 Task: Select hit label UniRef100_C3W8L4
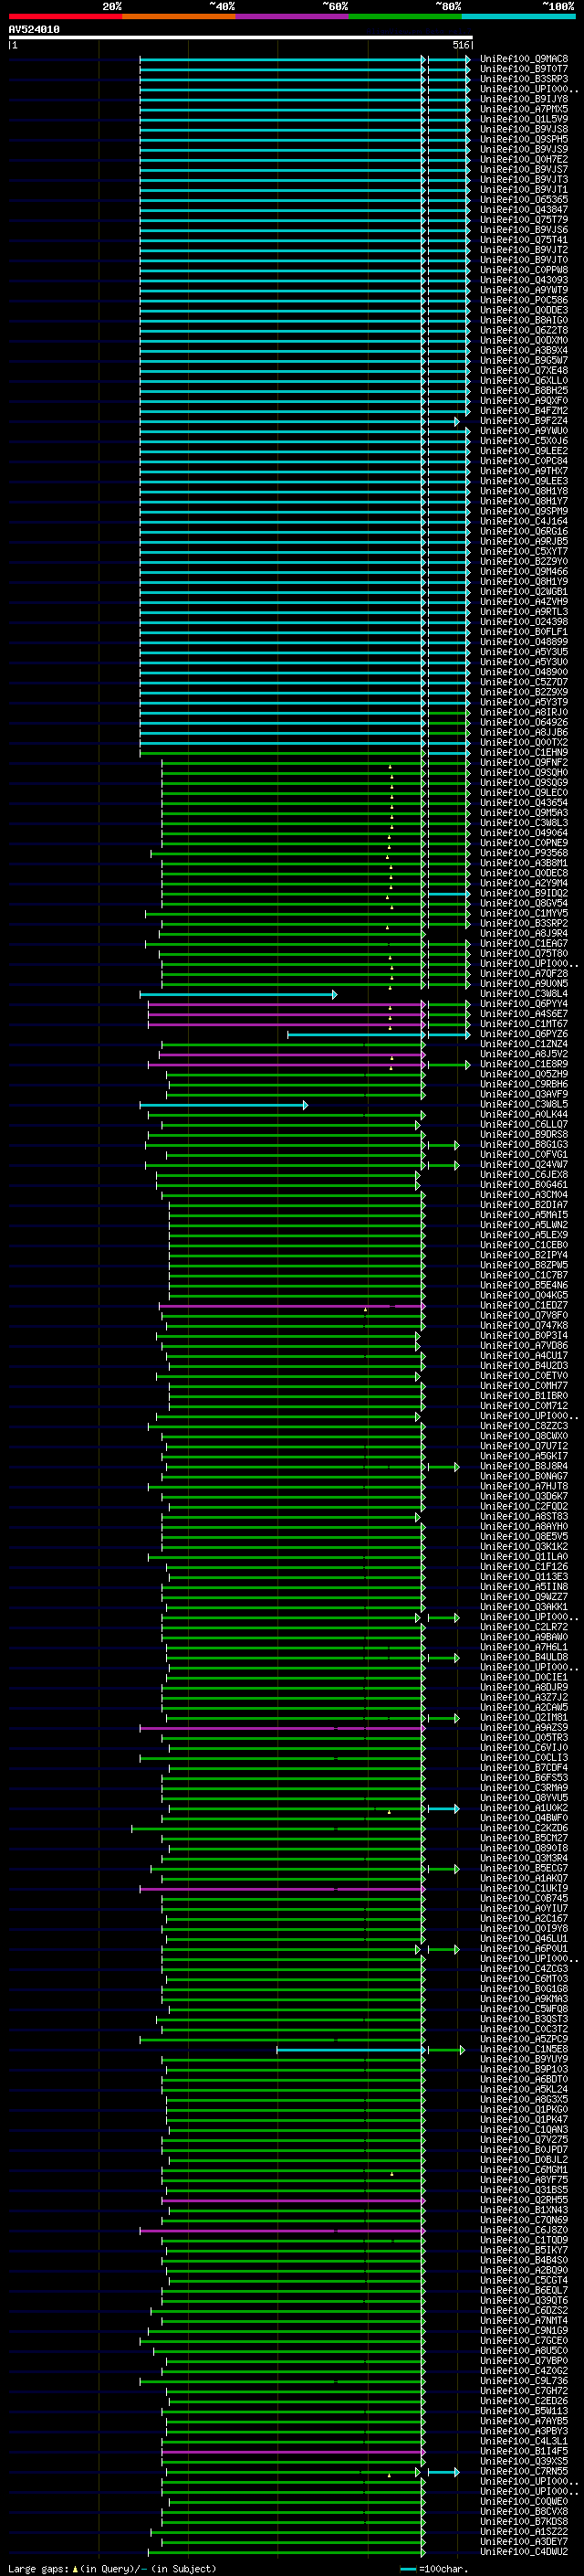point(524,994)
